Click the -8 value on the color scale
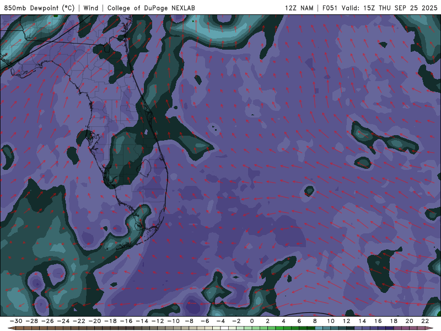The width and height of the screenshot is (441, 331). pyautogui.click(x=189, y=321)
